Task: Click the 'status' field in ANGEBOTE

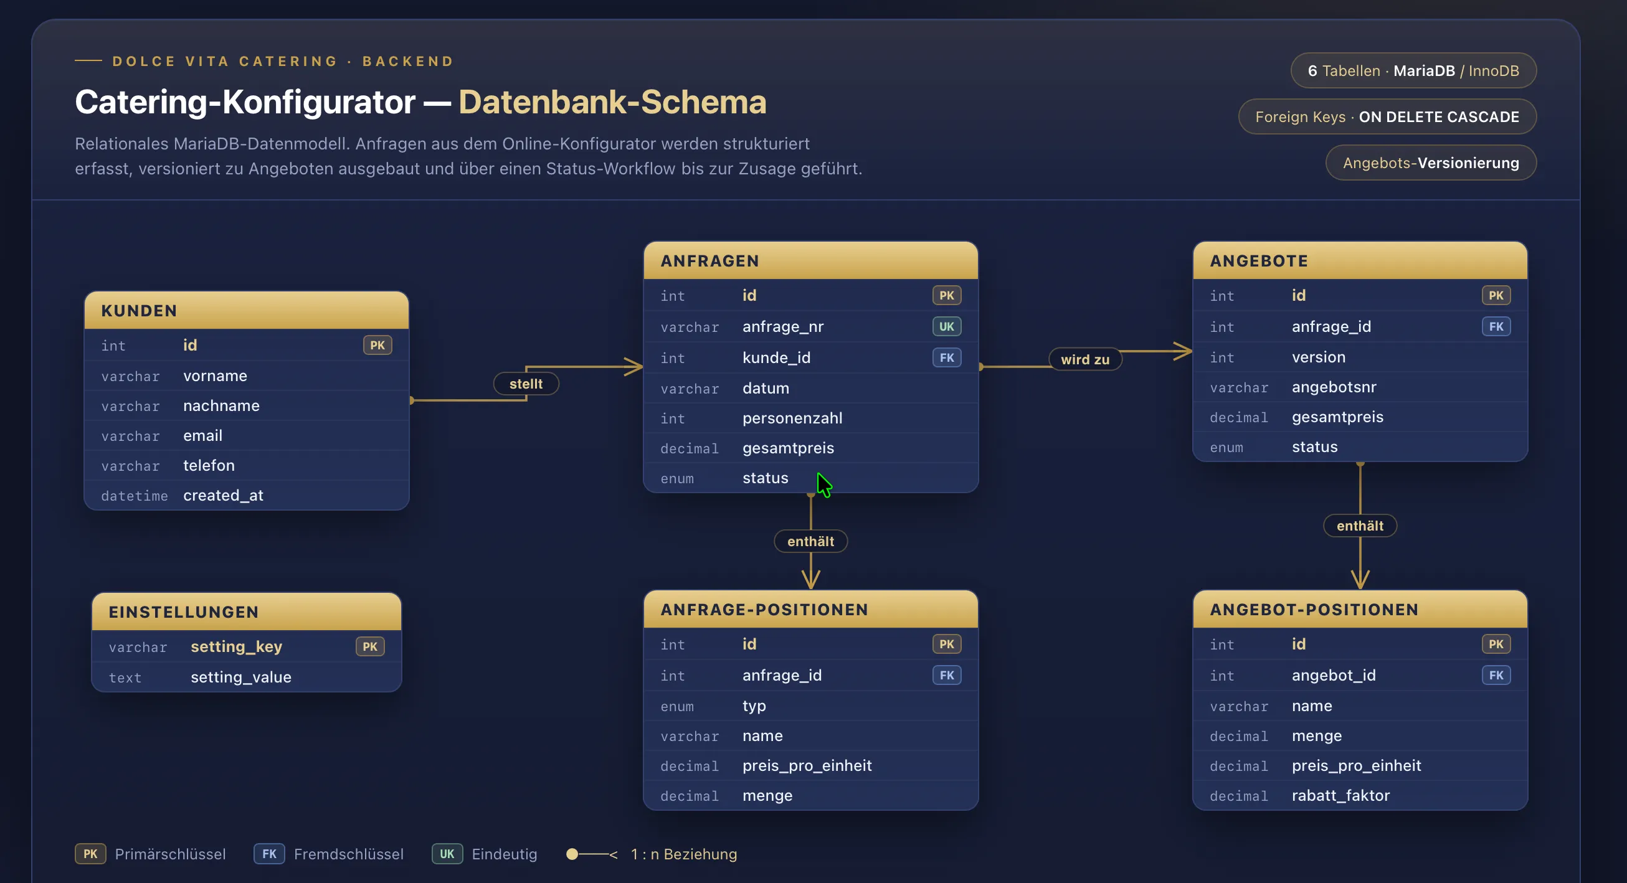Action: [1360, 446]
